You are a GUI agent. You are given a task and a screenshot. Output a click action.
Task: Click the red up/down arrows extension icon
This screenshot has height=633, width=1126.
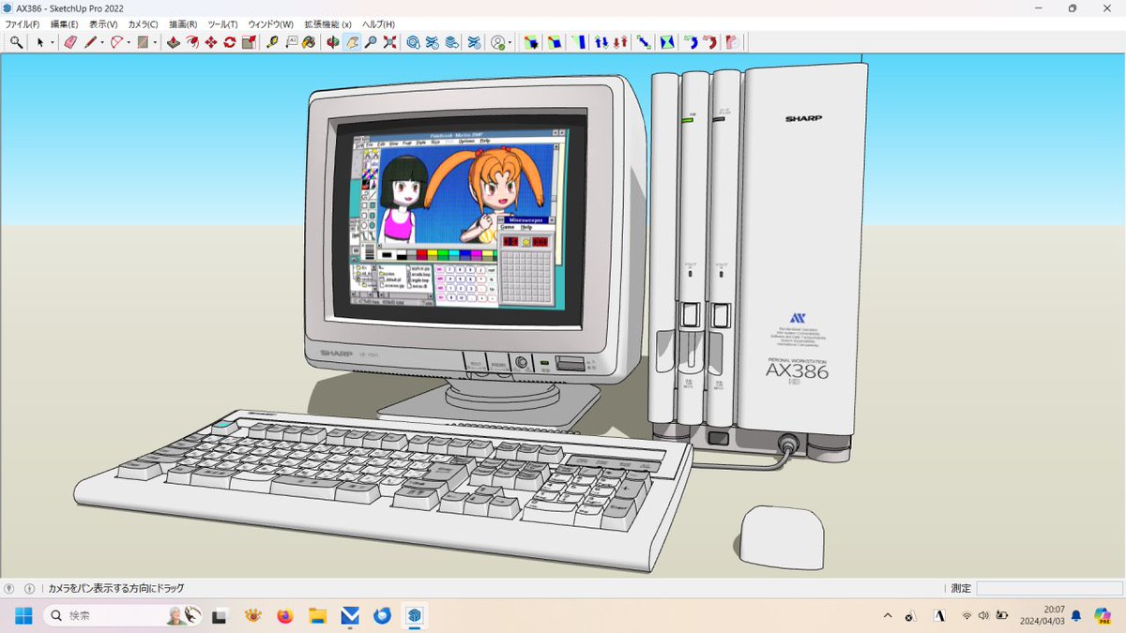[619, 42]
